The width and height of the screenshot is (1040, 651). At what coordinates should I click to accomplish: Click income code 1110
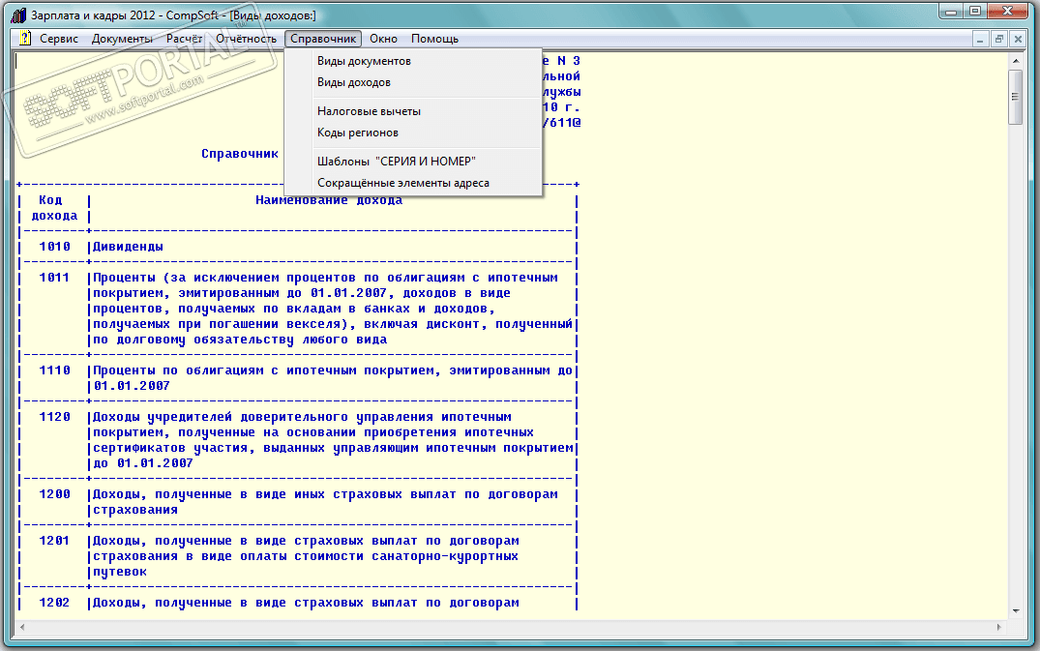pos(54,370)
